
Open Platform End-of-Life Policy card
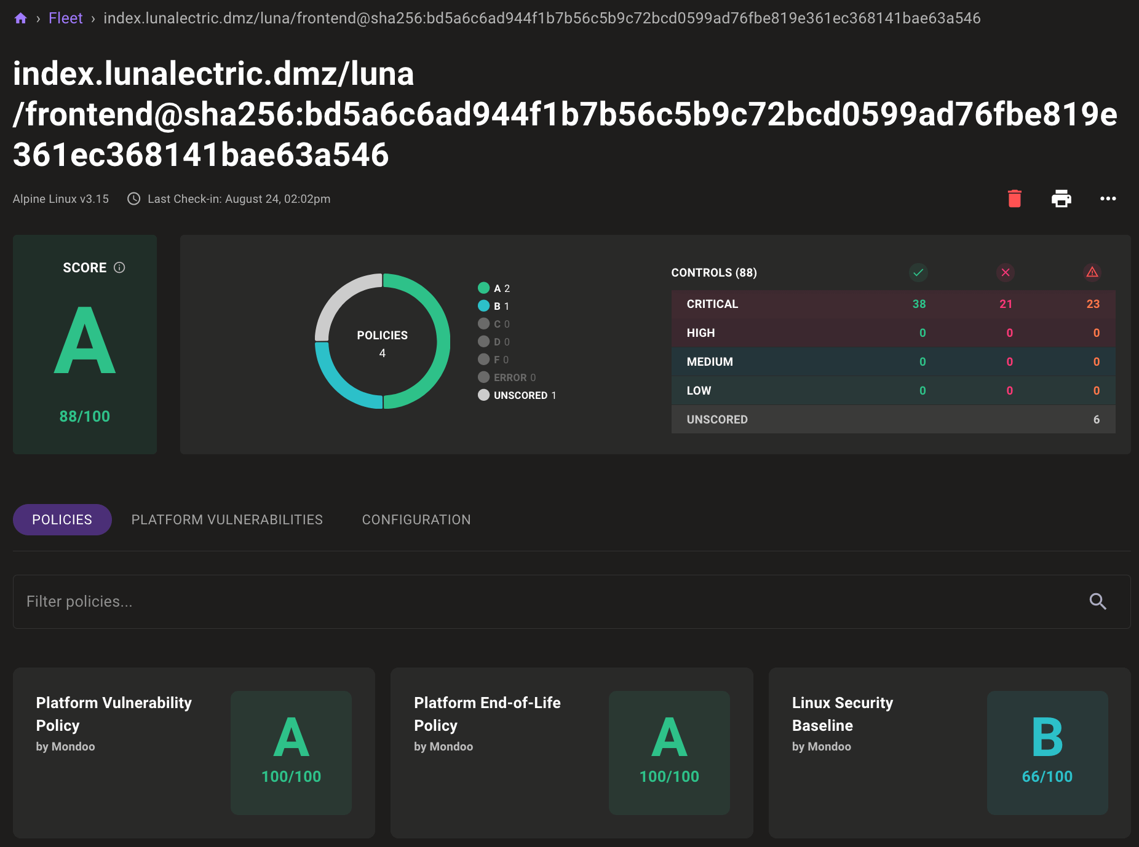point(571,752)
